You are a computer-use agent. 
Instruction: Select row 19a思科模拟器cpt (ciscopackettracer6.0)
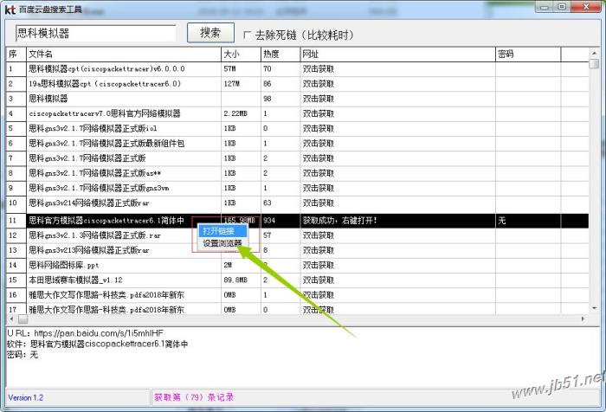[x=298, y=84]
